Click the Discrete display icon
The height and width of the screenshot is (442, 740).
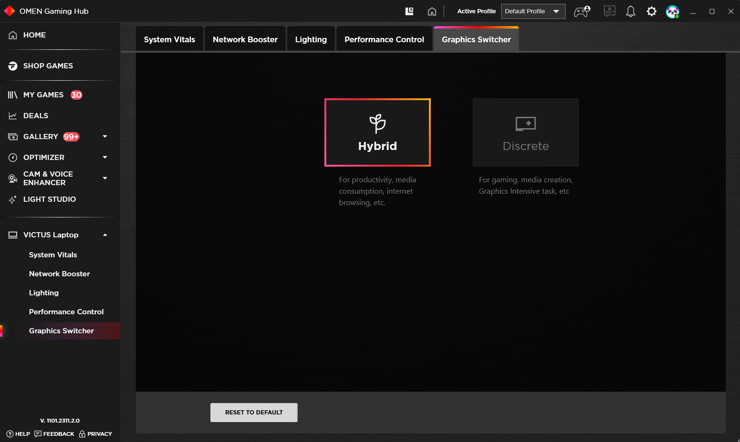[x=526, y=124]
